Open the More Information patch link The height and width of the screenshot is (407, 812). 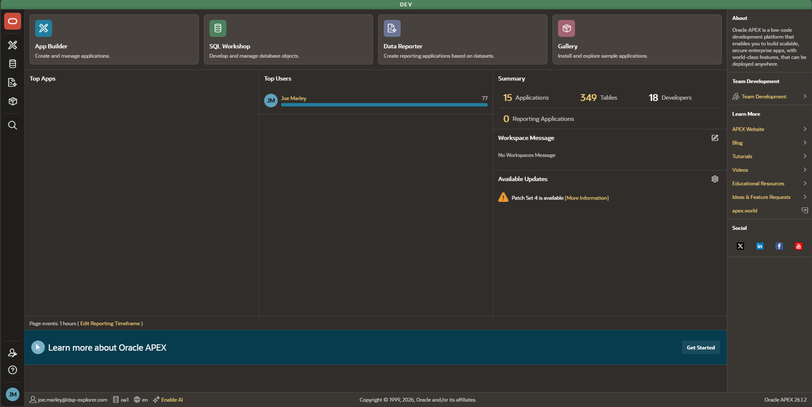[x=587, y=198]
